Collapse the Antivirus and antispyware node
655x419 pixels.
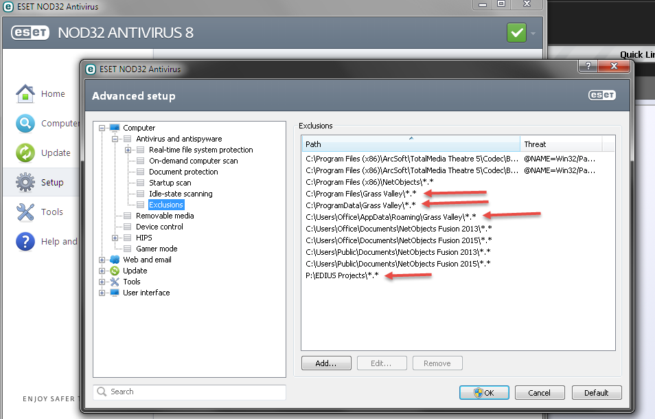(115, 139)
